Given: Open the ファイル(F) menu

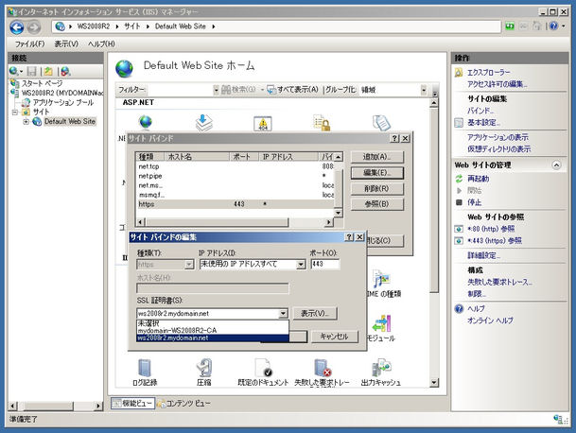Looking at the screenshot, I should click(29, 44).
